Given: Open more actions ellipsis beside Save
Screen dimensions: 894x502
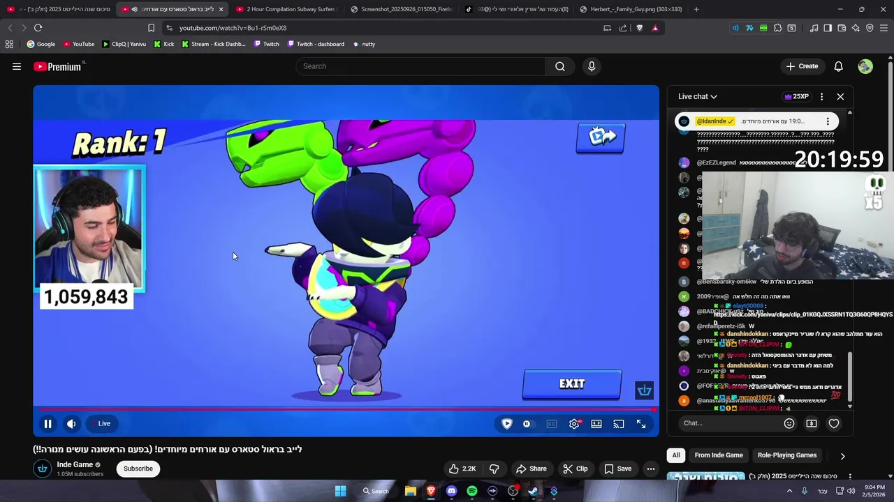Looking at the screenshot, I should point(651,469).
